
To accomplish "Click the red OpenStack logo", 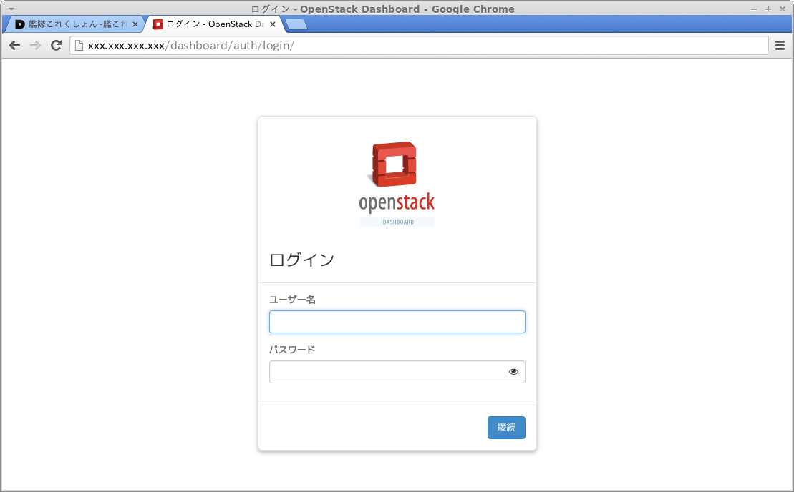I will click(x=395, y=164).
